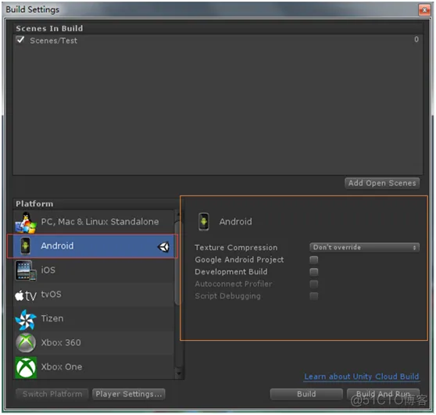The width and height of the screenshot is (436, 415).
Task: Click the Development Build label
Action: point(231,272)
